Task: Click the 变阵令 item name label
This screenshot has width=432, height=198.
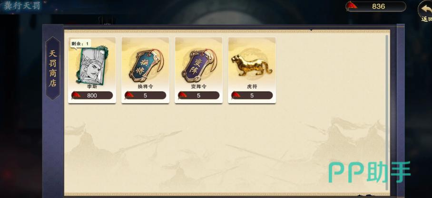Action: (x=199, y=86)
